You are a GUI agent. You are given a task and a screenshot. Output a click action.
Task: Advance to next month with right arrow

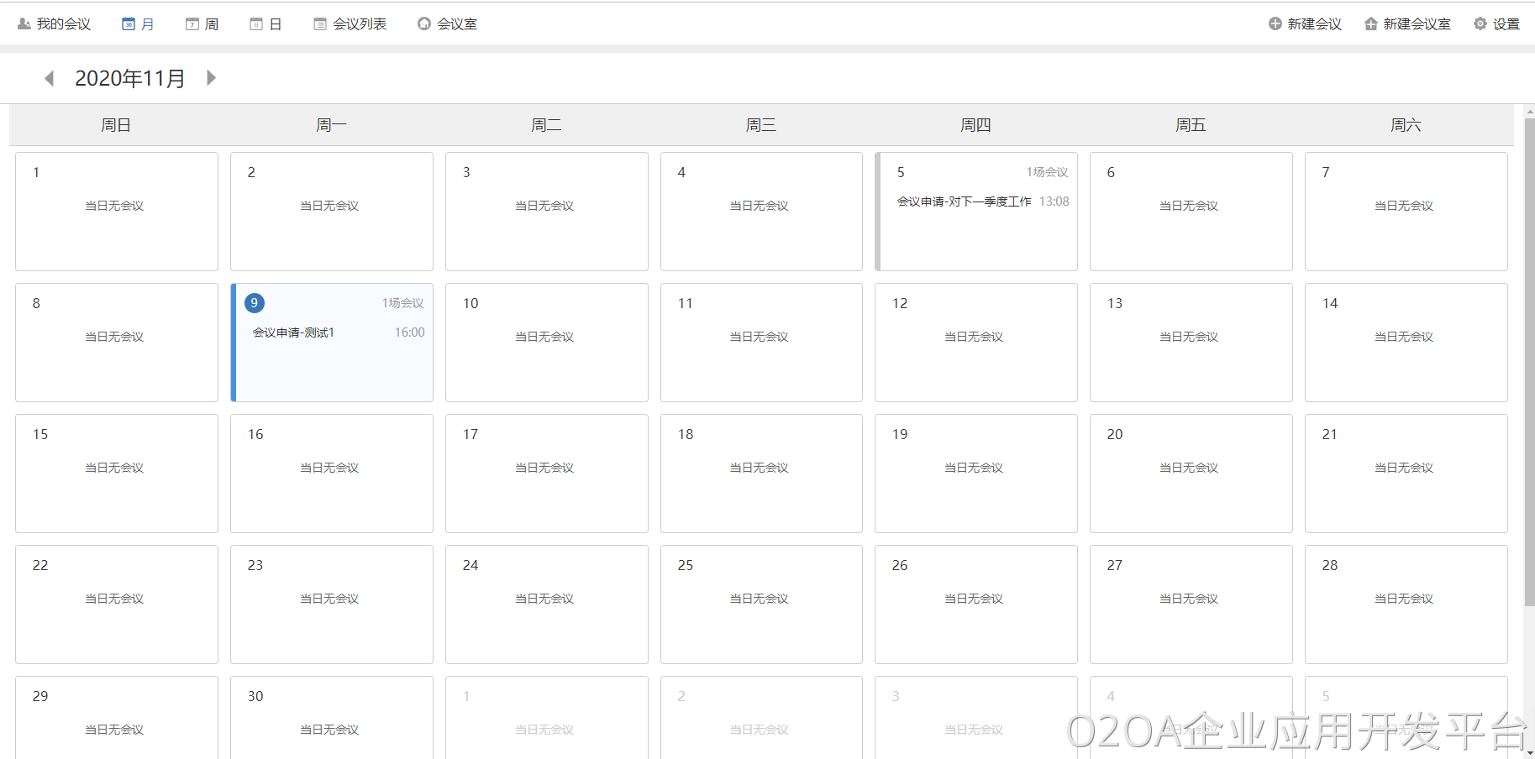[x=212, y=78]
